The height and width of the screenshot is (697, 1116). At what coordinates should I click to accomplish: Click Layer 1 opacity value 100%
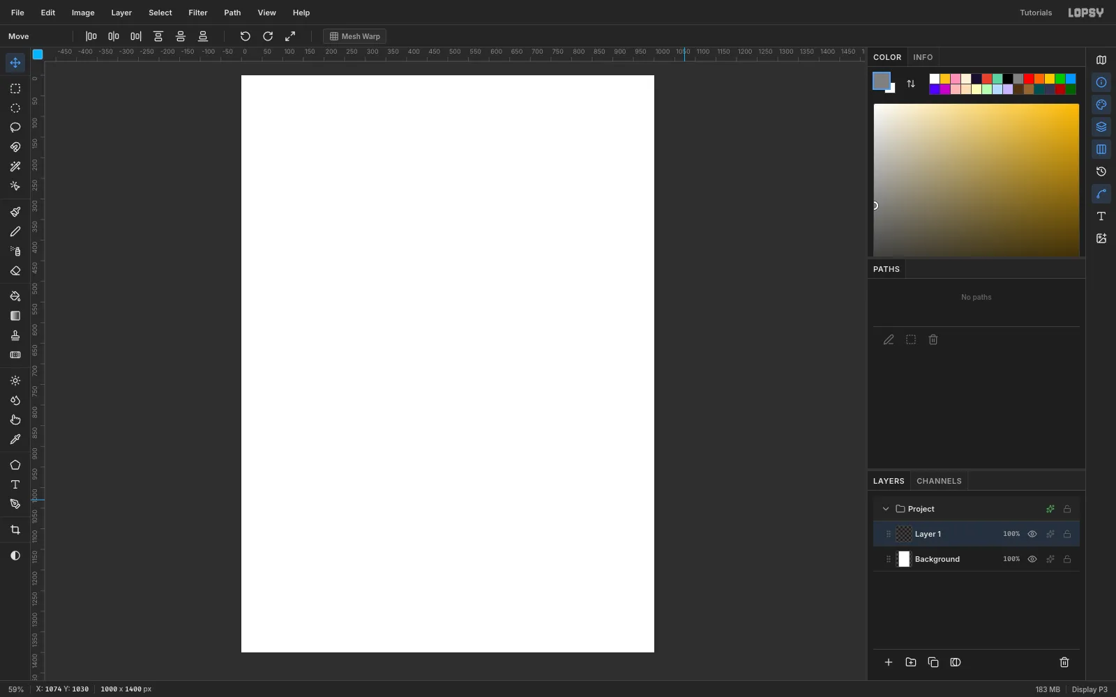[x=1011, y=534]
